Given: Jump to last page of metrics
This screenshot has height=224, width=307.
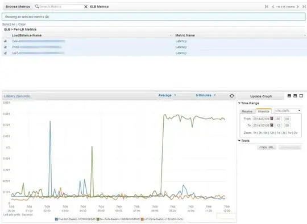Looking at the screenshot, I should [x=304, y=7].
